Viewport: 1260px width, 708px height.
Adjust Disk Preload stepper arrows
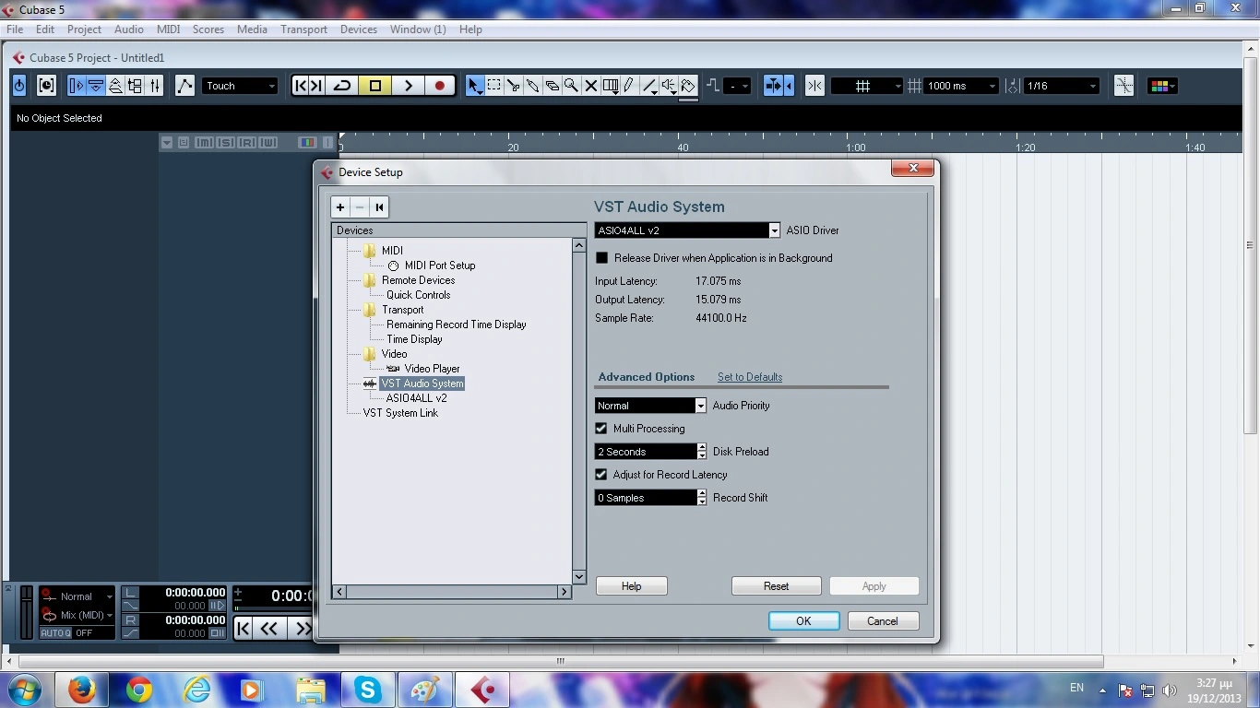[x=702, y=452]
